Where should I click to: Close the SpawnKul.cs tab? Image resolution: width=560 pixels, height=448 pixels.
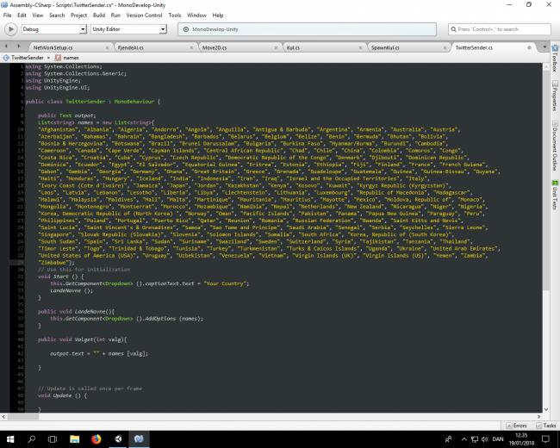[x=445, y=47]
